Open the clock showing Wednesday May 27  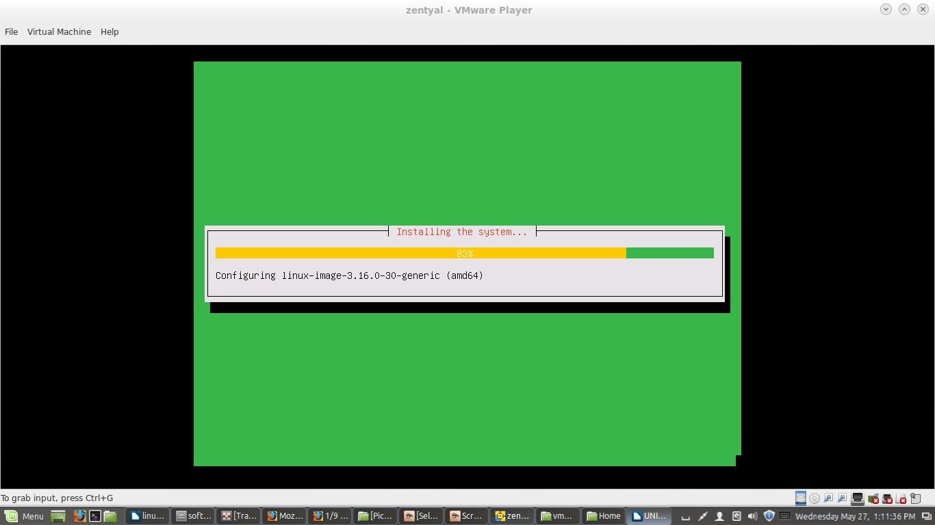click(855, 516)
